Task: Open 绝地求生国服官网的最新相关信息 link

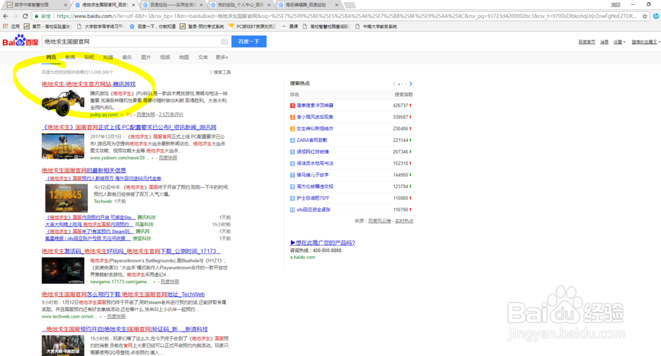Action: [83, 170]
